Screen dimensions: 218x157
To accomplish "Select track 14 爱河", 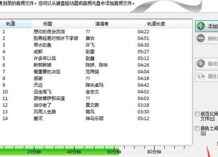I will click(x=96, y=118).
